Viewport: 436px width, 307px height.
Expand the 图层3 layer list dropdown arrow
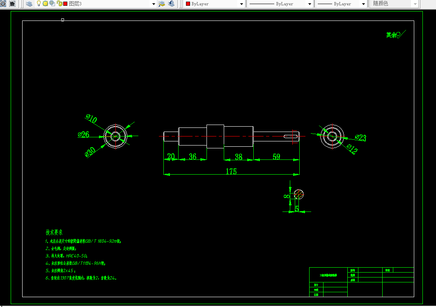click(154, 4)
